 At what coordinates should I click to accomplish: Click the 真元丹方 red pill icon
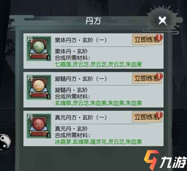pos(39,126)
